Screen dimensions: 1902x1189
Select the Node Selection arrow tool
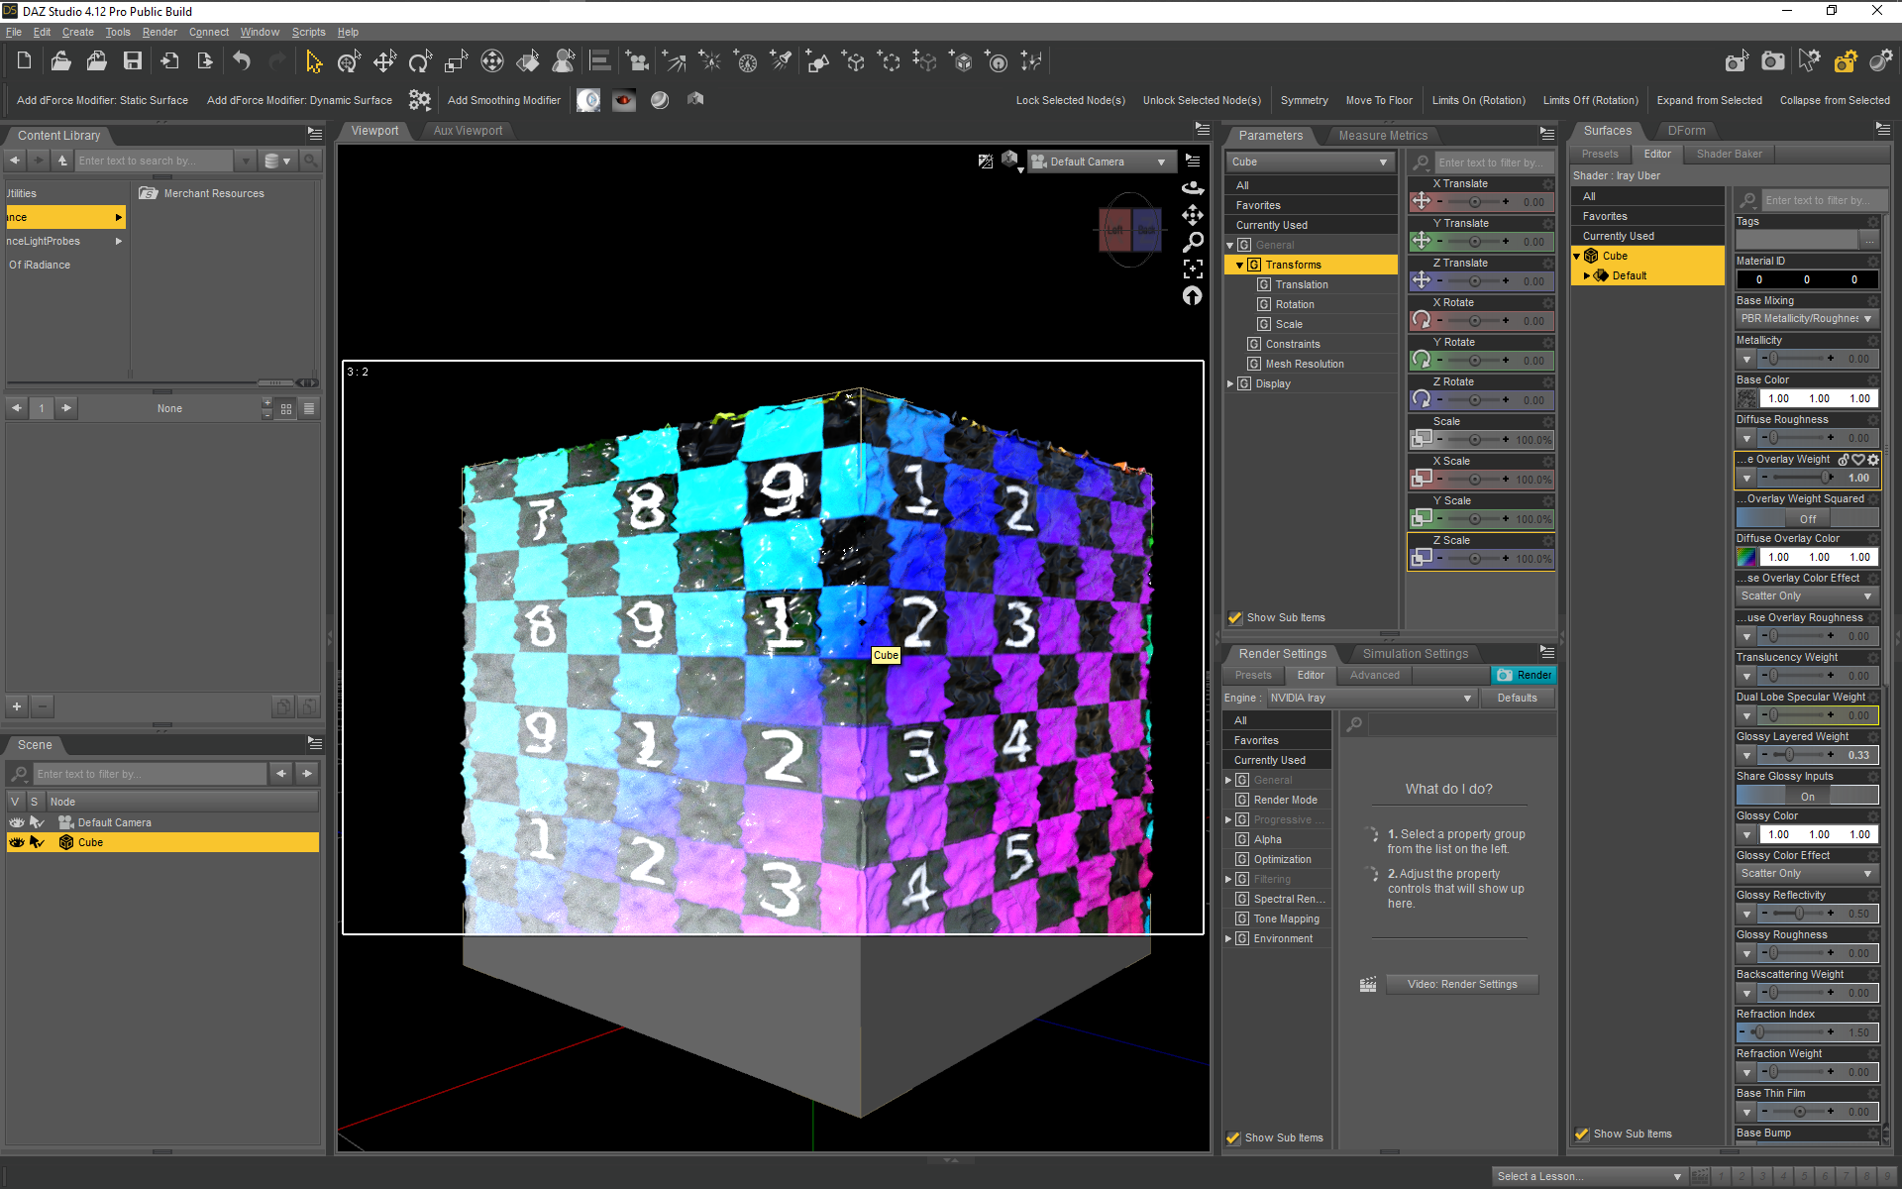(x=314, y=62)
